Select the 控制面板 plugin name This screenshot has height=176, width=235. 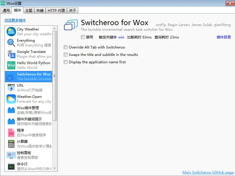[x=24, y=153]
